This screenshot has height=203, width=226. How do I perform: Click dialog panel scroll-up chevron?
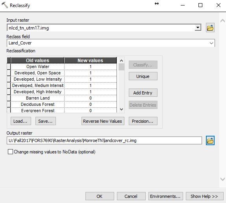click(x=222, y=21)
